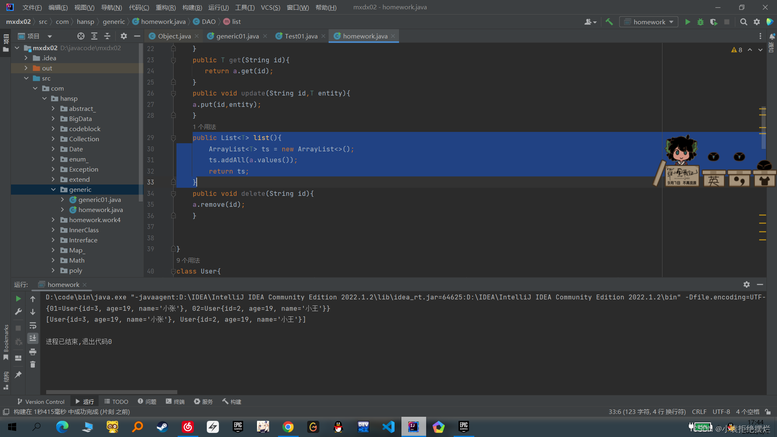Run the homework configuration
Viewport: 777px width, 437px height.
688,22
